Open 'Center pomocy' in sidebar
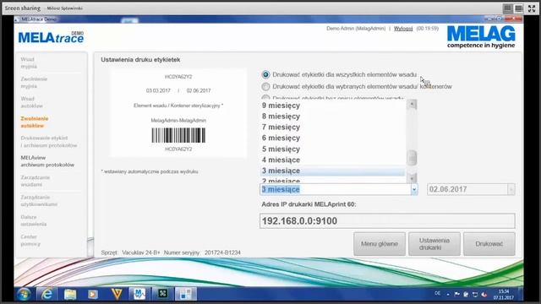 coord(30,240)
